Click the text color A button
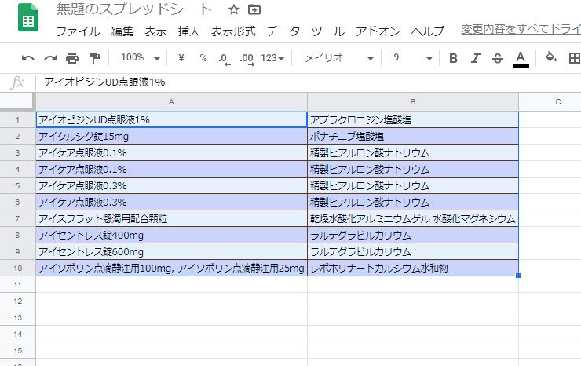The height and width of the screenshot is (366, 581). 520,58
